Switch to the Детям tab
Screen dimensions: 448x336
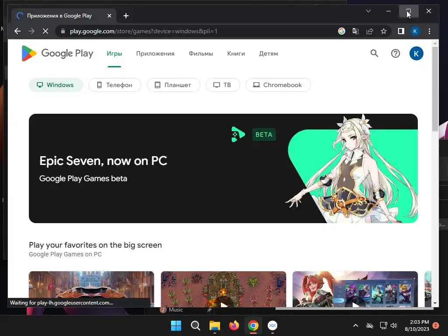(269, 53)
